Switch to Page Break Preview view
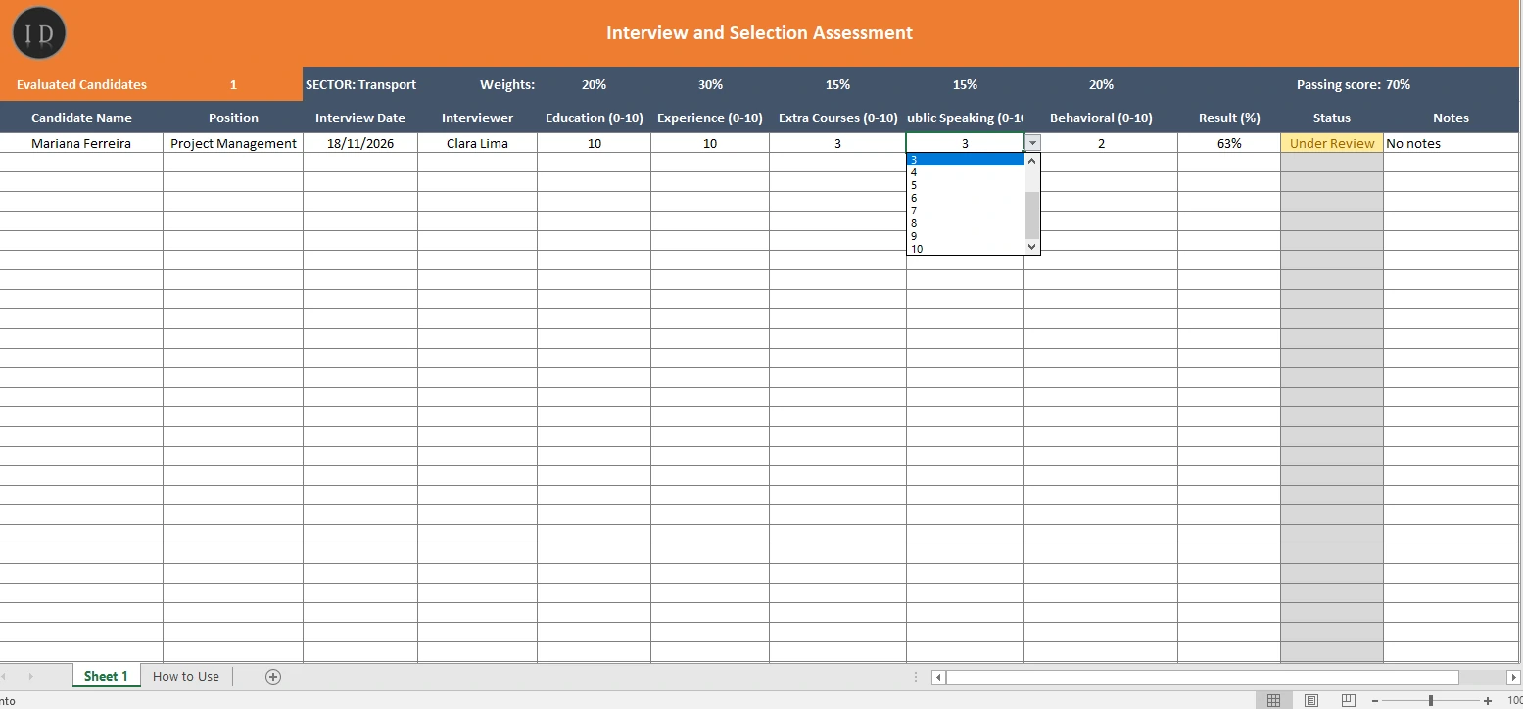Image resolution: width=1523 pixels, height=709 pixels. tap(1348, 700)
